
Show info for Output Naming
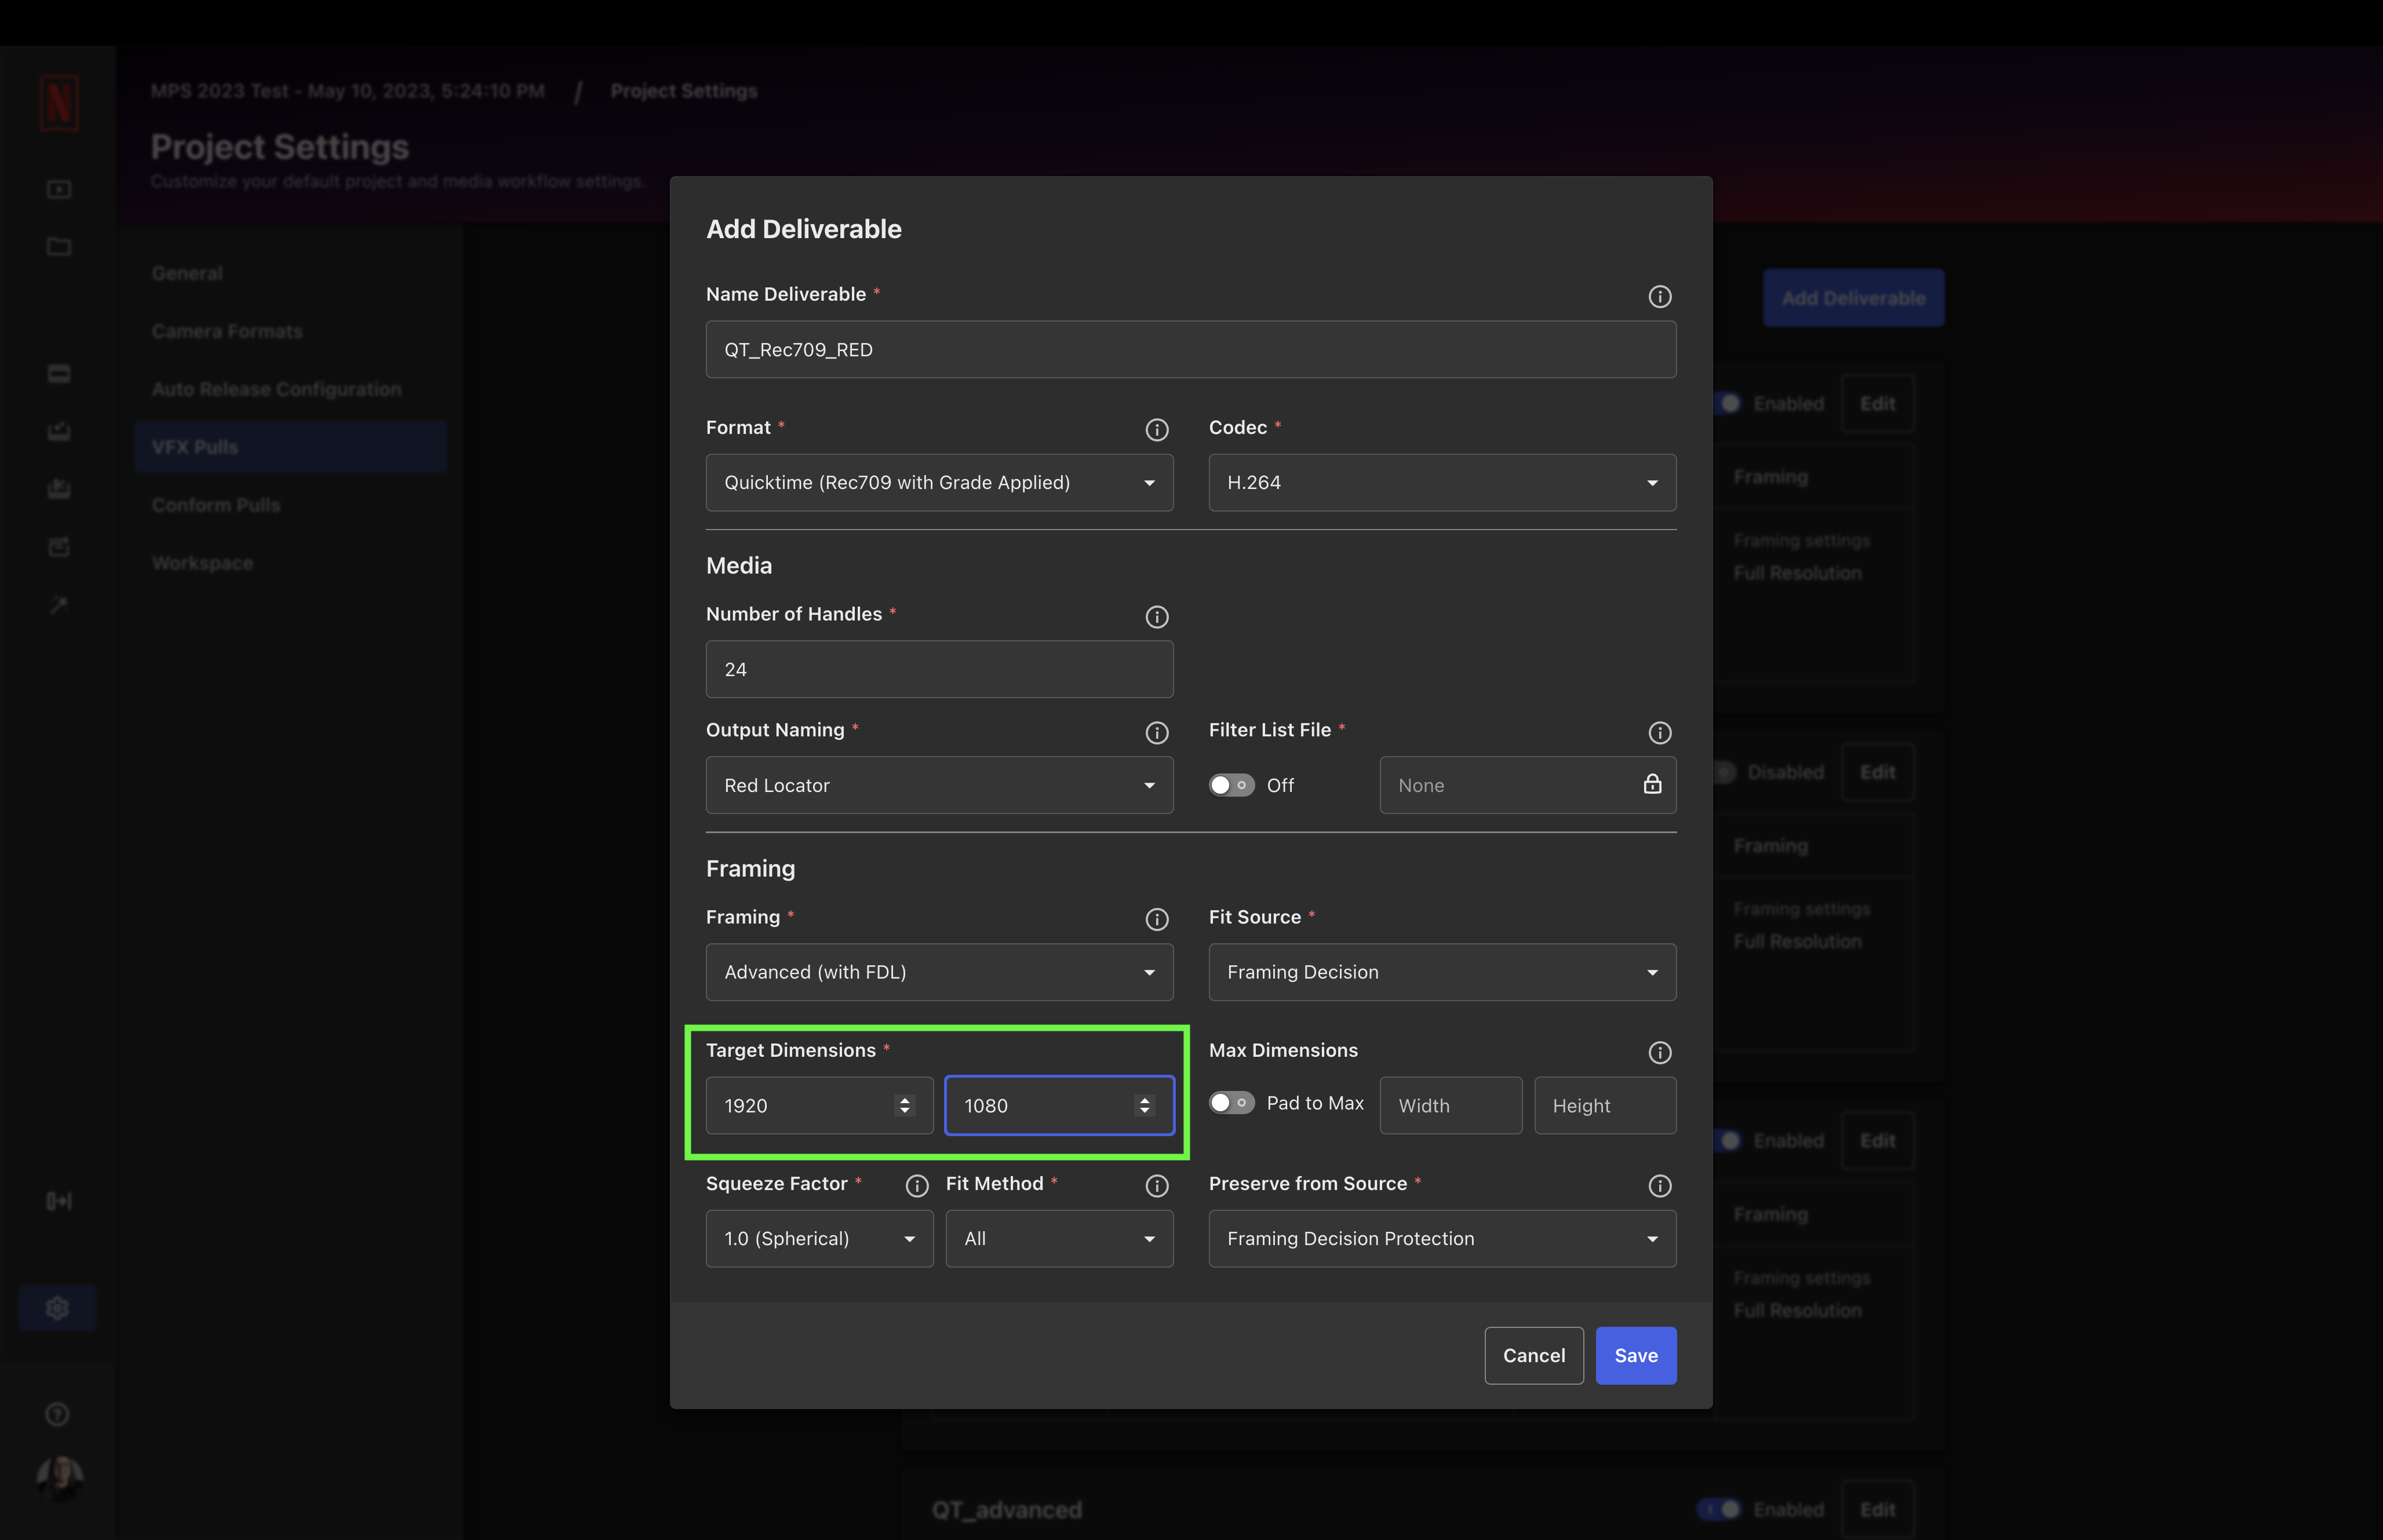tap(1156, 732)
